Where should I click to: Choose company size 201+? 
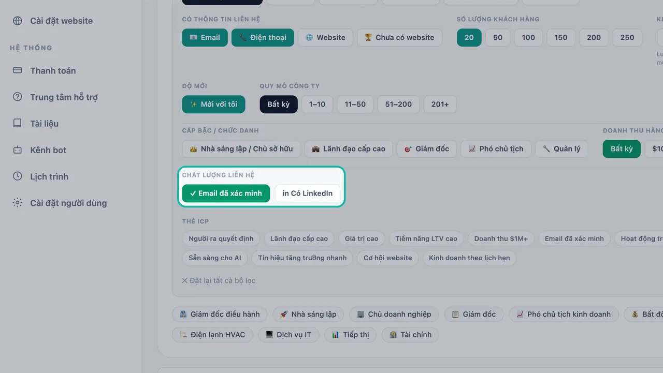[440, 104]
